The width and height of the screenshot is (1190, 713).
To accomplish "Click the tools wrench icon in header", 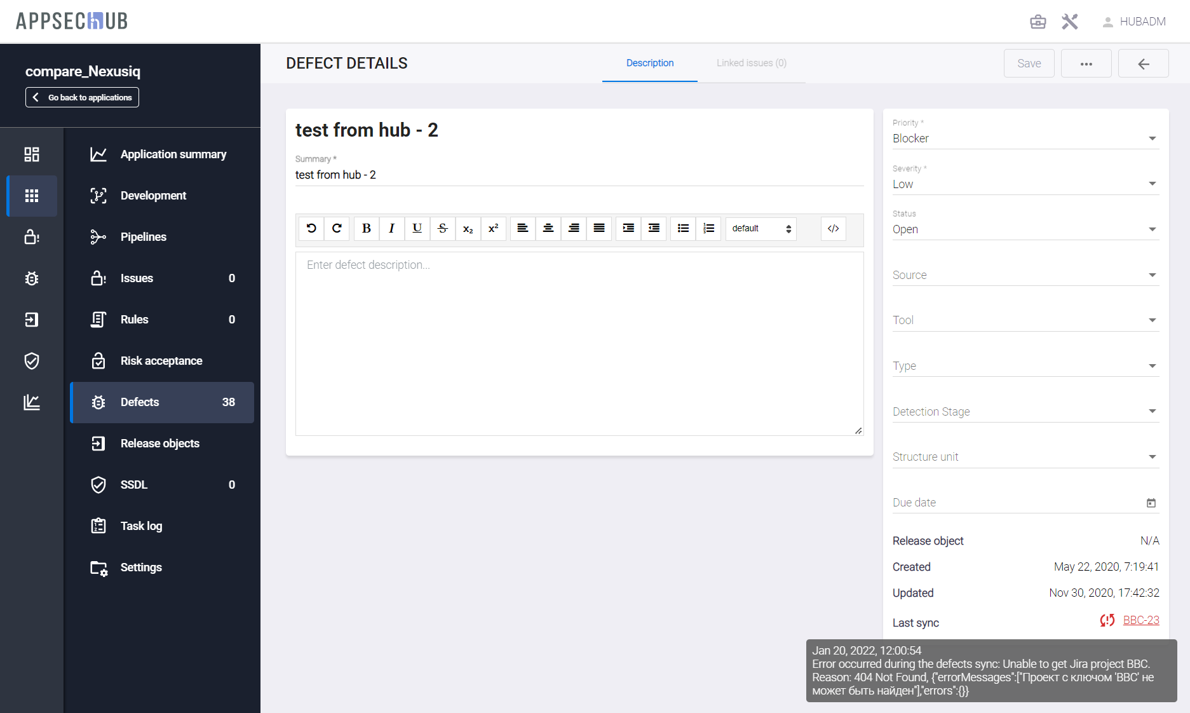I will pos(1070,22).
